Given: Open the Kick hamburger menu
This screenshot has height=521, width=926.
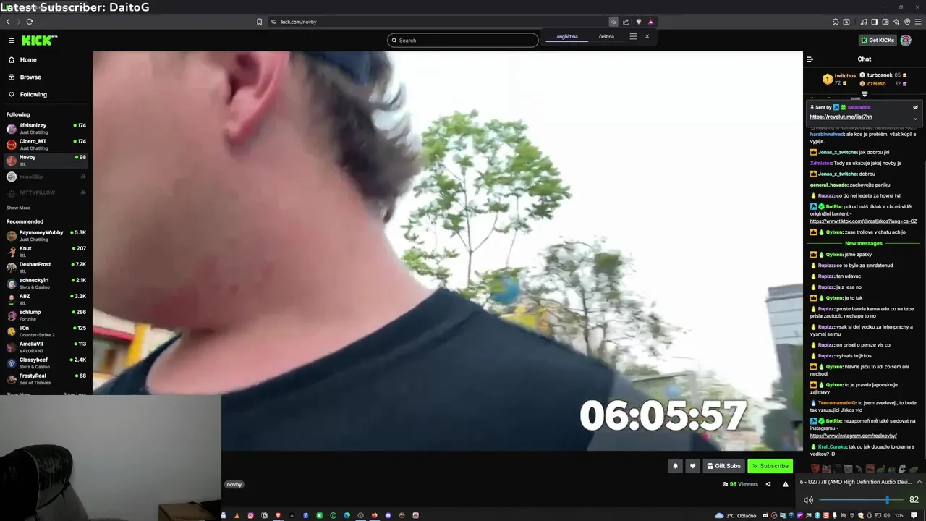Looking at the screenshot, I should click(11, 41).
